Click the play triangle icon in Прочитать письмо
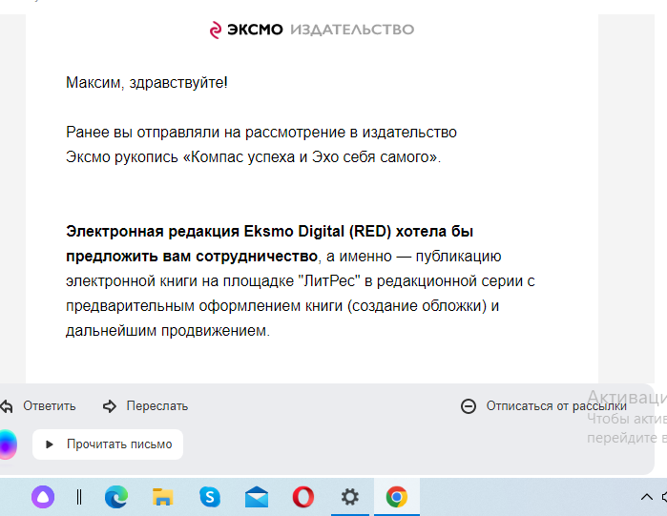667x516 pixels. pos(50,444)
